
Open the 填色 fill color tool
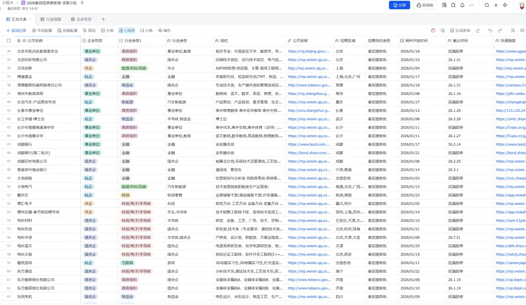pyautogui.click(x=165, y=31)
